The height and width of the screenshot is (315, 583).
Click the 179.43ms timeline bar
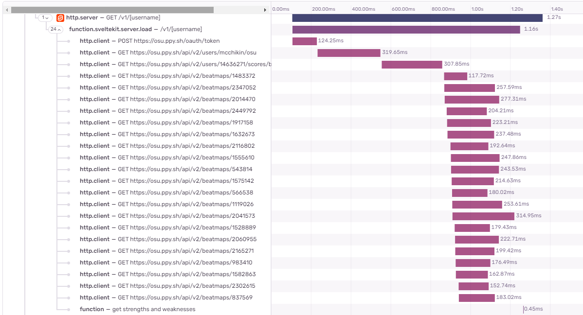point(472,227)
